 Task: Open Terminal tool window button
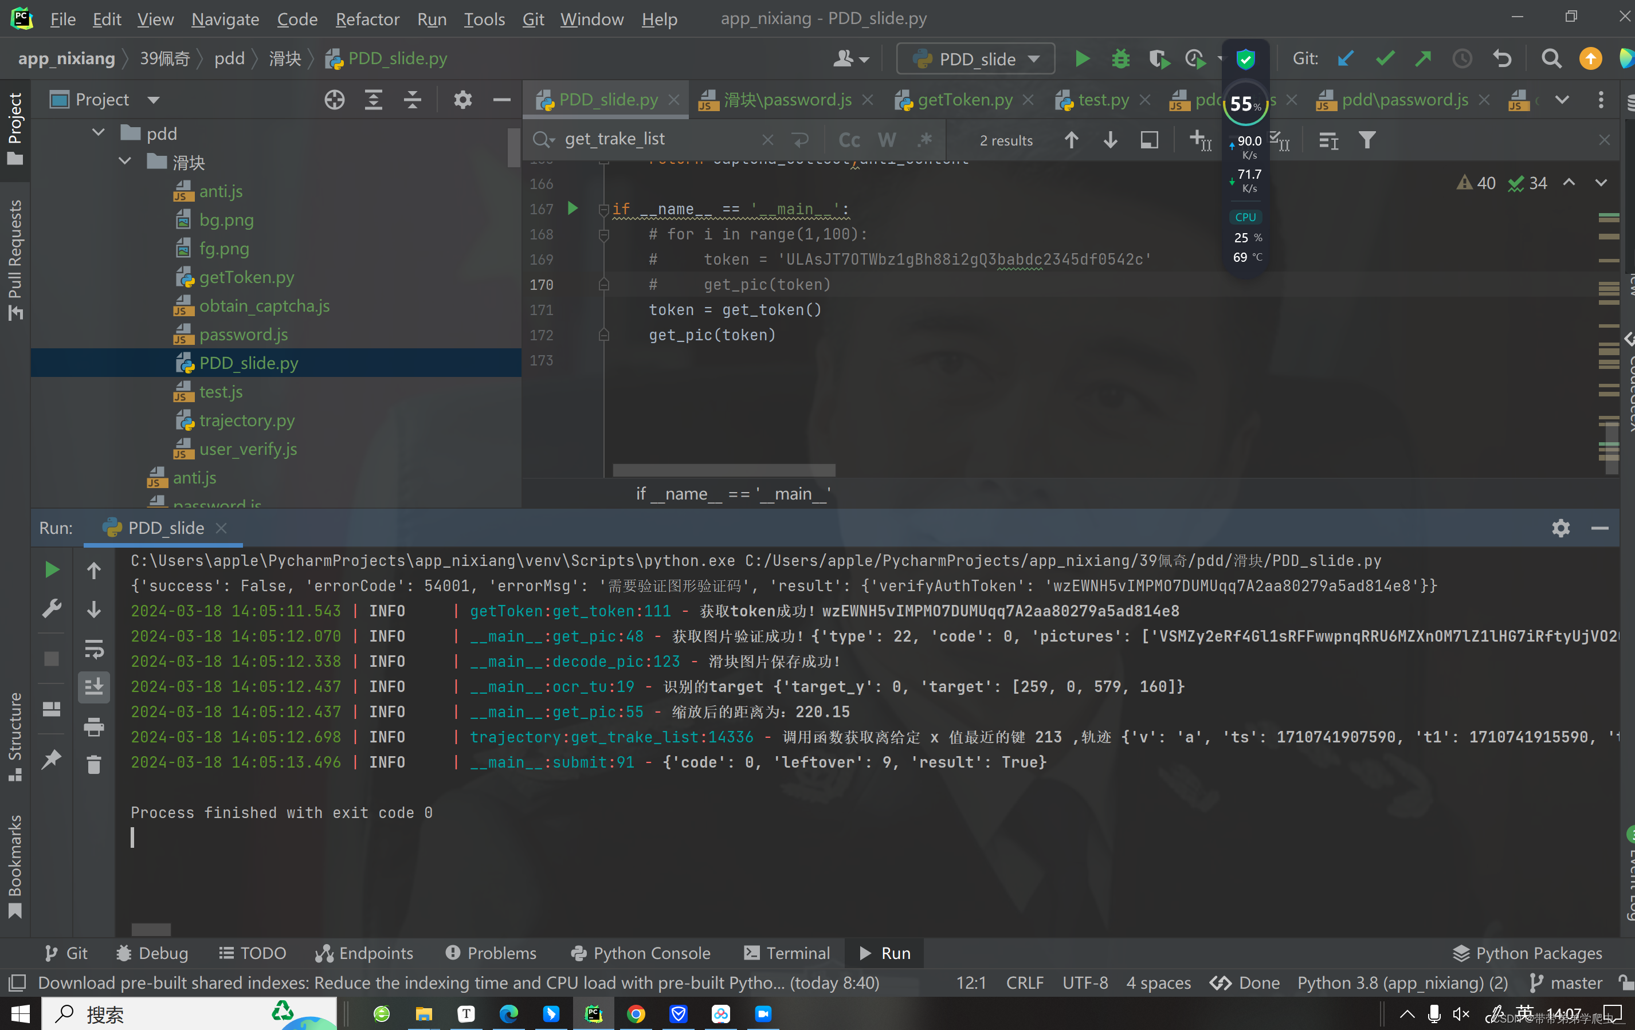pyautogui.click(x=787, y=953)
